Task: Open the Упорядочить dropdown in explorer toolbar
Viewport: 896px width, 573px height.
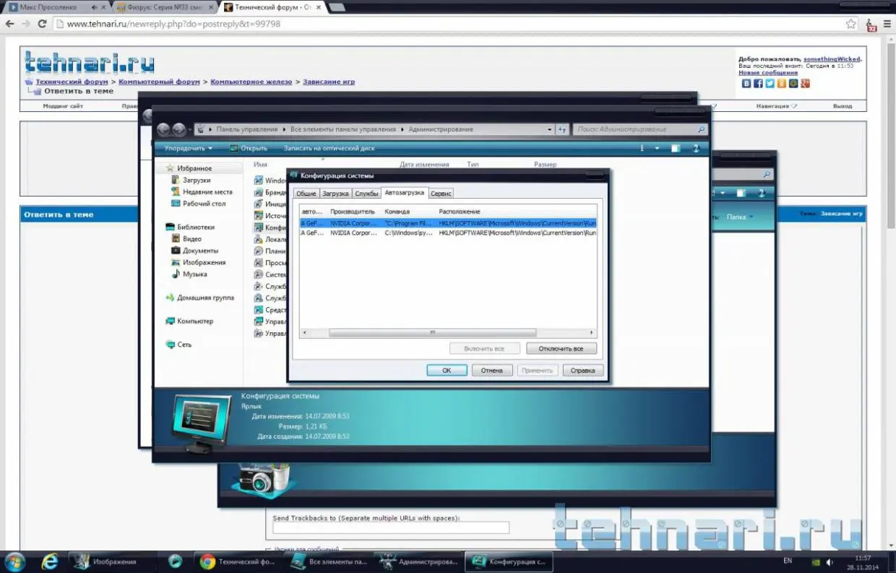Action: click(x=188, y=148)
